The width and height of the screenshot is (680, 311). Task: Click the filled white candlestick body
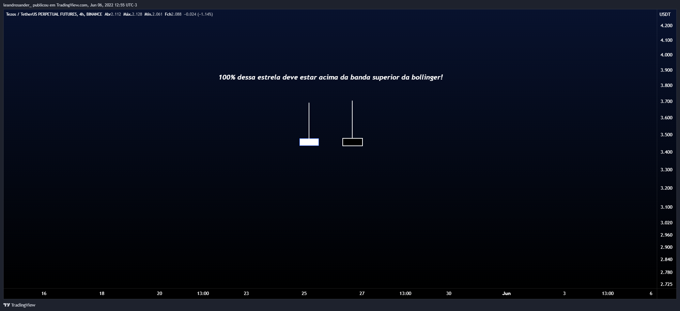[x=309, y=142]
